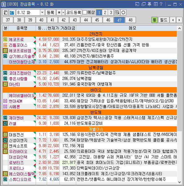Switch to group tab 37
Image resolution: width=184 pixels, height=186 pixels.
8,20
